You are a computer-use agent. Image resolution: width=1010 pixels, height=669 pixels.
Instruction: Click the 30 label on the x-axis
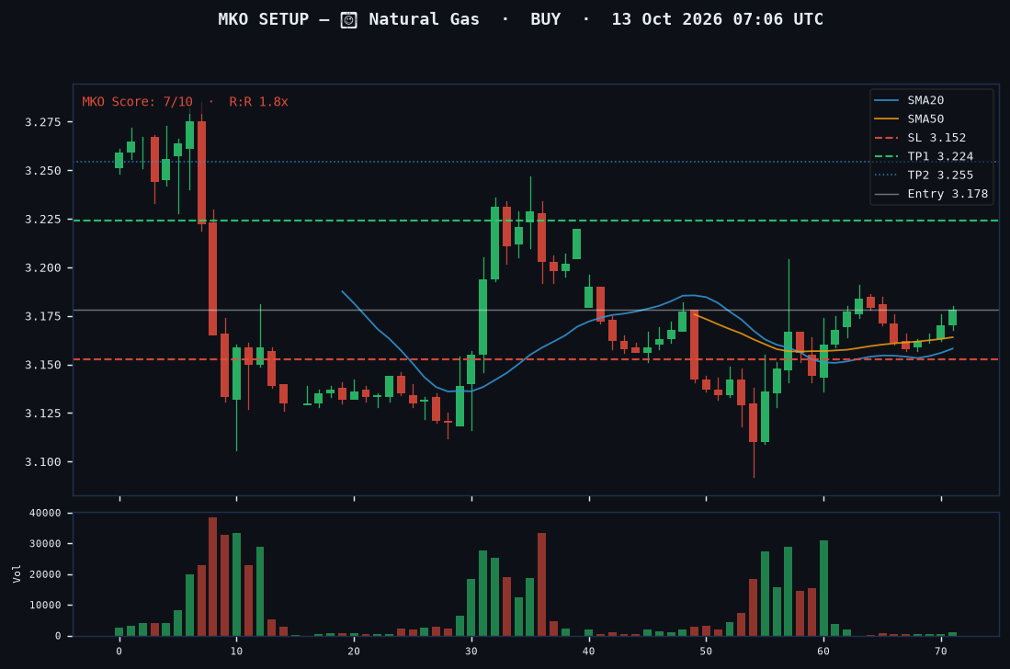pyautogui.click(x=471, y=651)
